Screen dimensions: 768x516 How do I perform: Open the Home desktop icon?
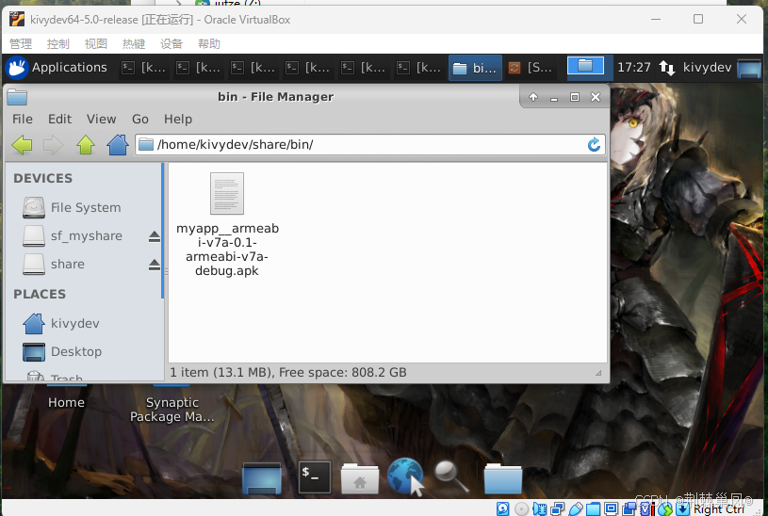coord(66,402)
